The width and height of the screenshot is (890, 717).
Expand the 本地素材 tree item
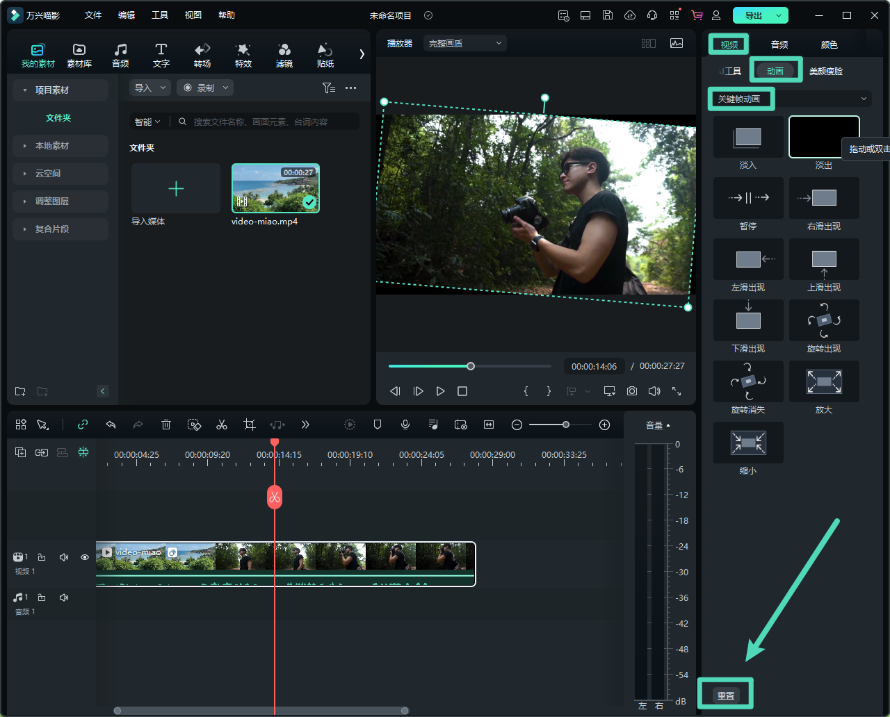click(52, 146)
